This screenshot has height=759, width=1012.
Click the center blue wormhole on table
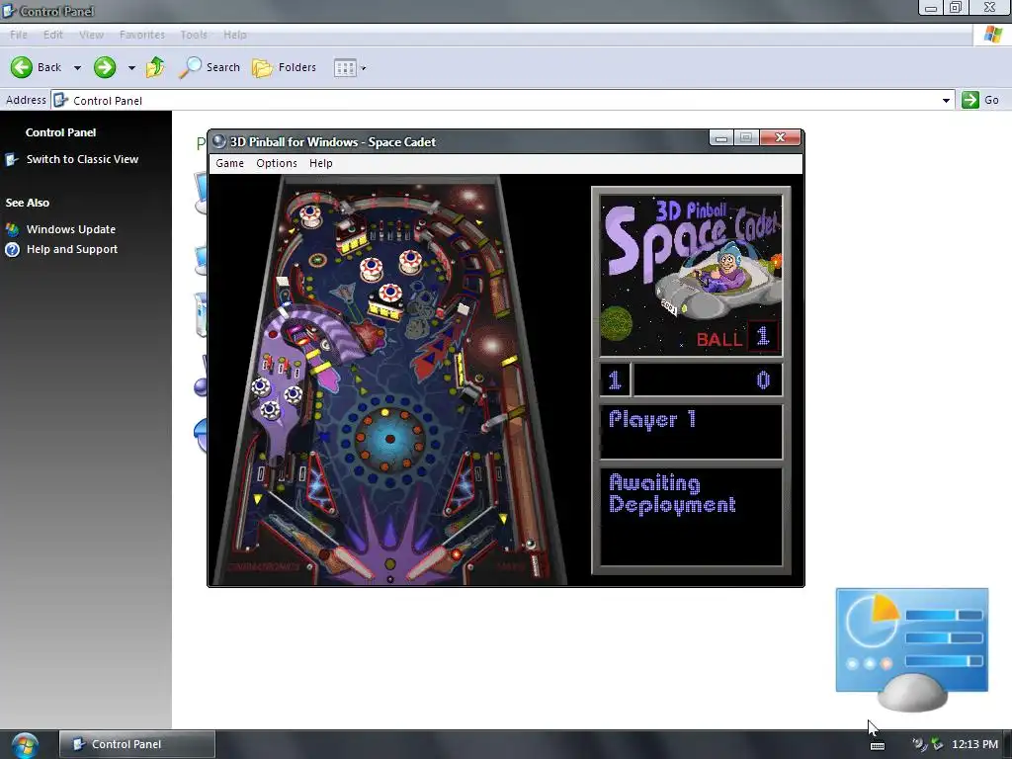click(389, 439)
